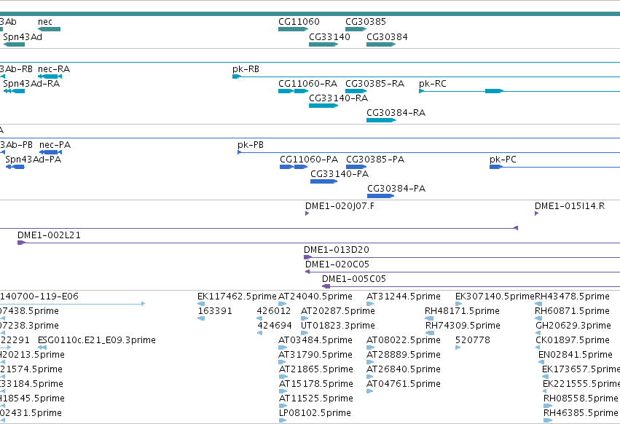Select the CG30385 gene feature
This screenshot has width=620, height=424.
(356, 29)
